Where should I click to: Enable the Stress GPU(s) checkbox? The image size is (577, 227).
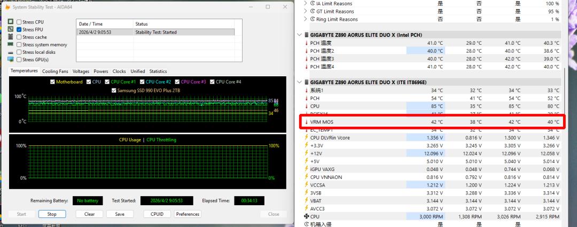click(x=19, y=60)
